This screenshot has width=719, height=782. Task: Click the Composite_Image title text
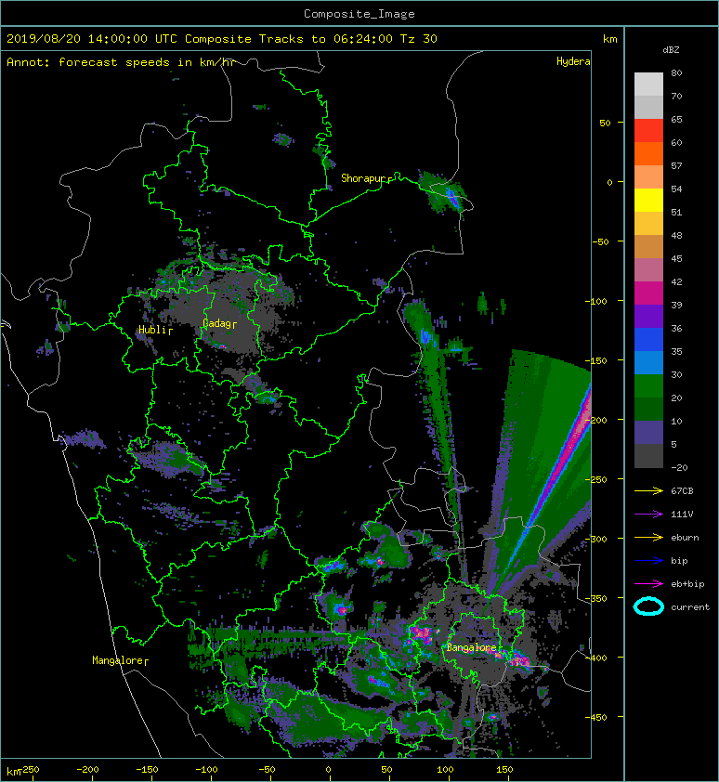point(359,14)
